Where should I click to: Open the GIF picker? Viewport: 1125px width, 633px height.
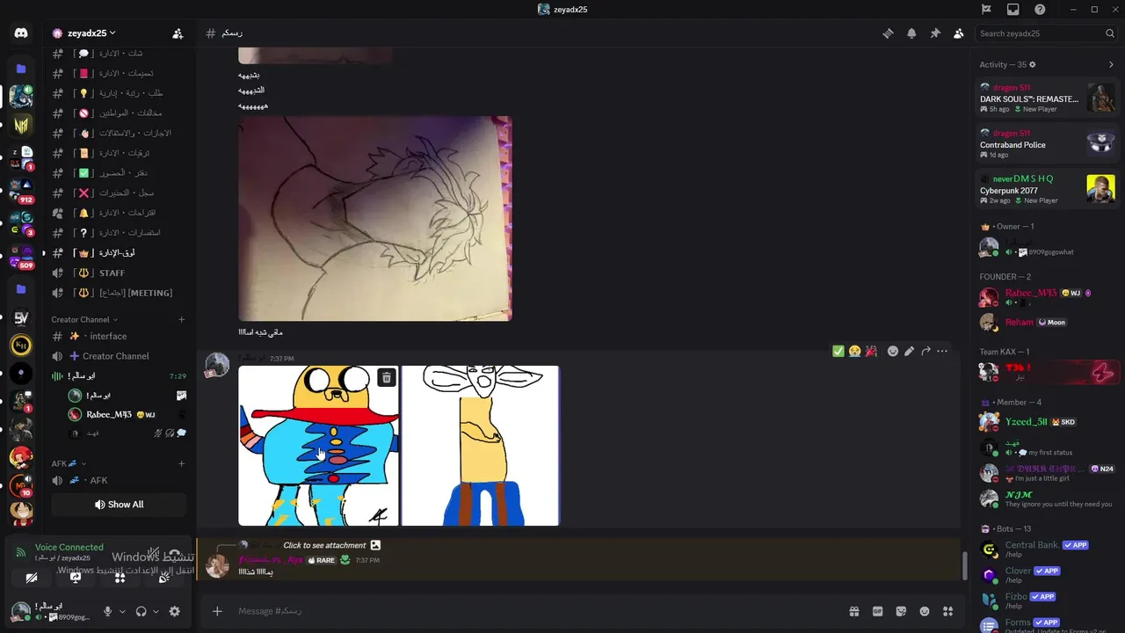877,611
